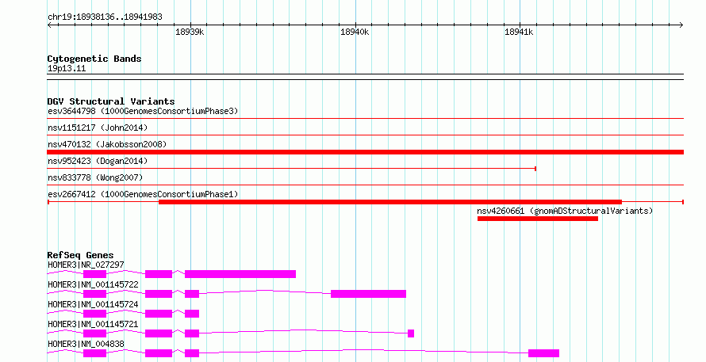Click the long terminal exon of NM_001145722
This screenshot has height=362, width=706.
368,294
